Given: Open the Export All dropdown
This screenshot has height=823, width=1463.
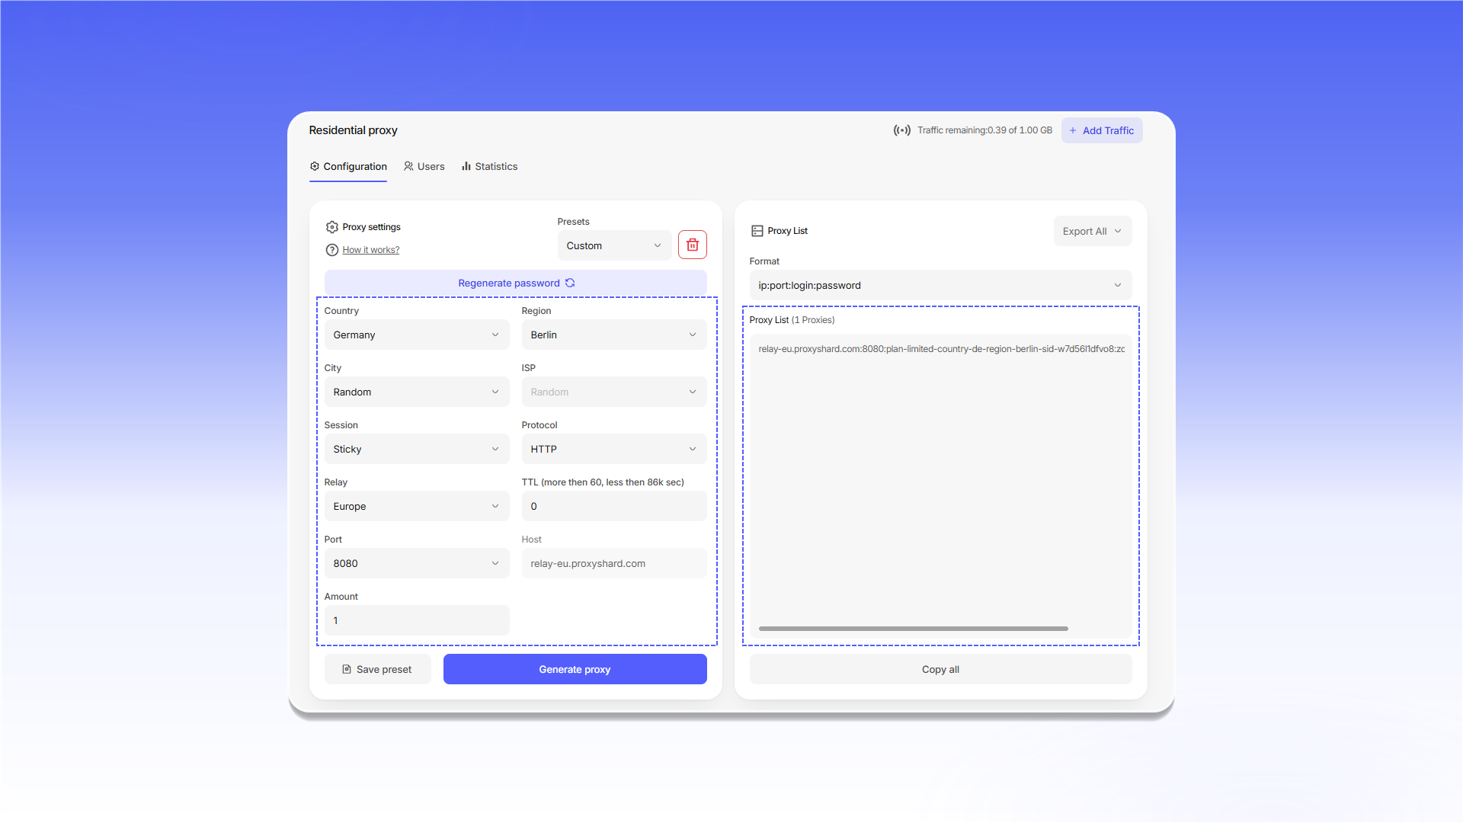Looking at the screenshot, I should (1093, 231).
